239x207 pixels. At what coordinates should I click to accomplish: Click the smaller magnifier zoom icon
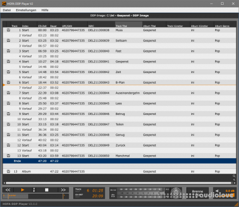[234, 179]
